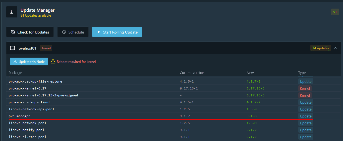Click the Current version column header
Screen dimensions: 343x141
point(192,73)
